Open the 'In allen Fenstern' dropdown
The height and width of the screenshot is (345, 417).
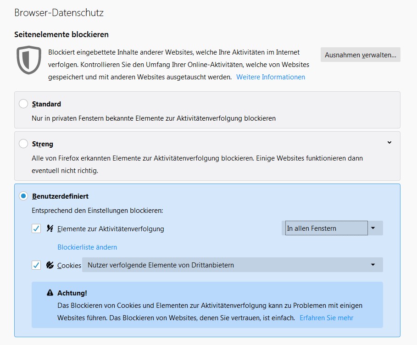[x=332, y=228]
